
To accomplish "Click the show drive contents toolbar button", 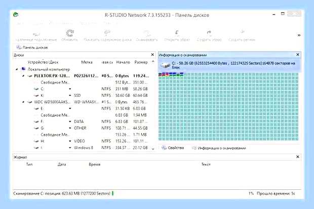I will click(107, 36).
